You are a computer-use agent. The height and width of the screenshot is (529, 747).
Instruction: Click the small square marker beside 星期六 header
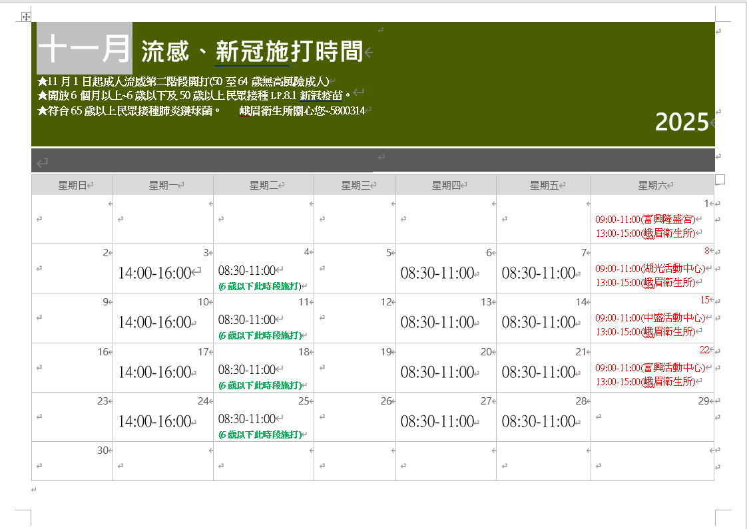(x=720, y=179)
